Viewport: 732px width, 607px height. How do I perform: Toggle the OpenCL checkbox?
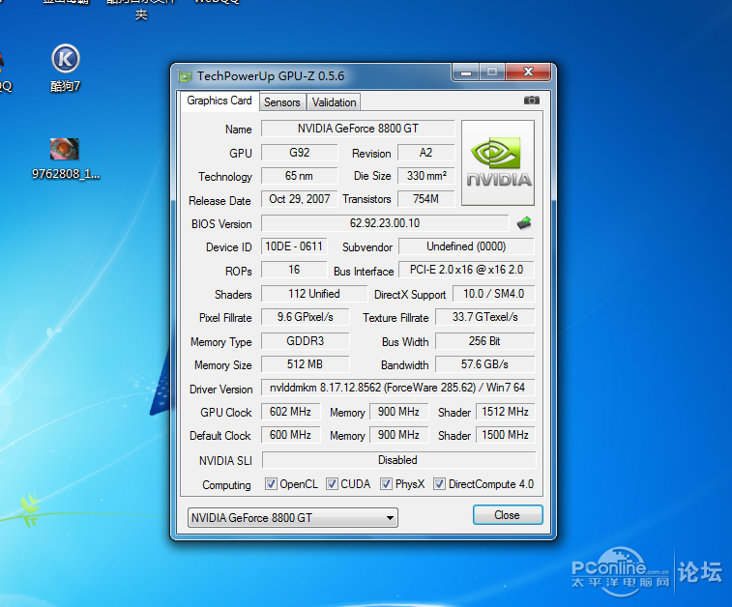tap(271, 484)
